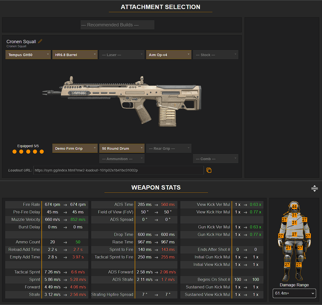Click the ADS Strafe 1.7 m/s value
This screenshot has height=305, width=322.
pyautogui.click(x=168, y=279)
